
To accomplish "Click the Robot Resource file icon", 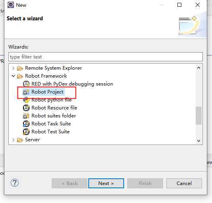I will (x=26, y=108).
